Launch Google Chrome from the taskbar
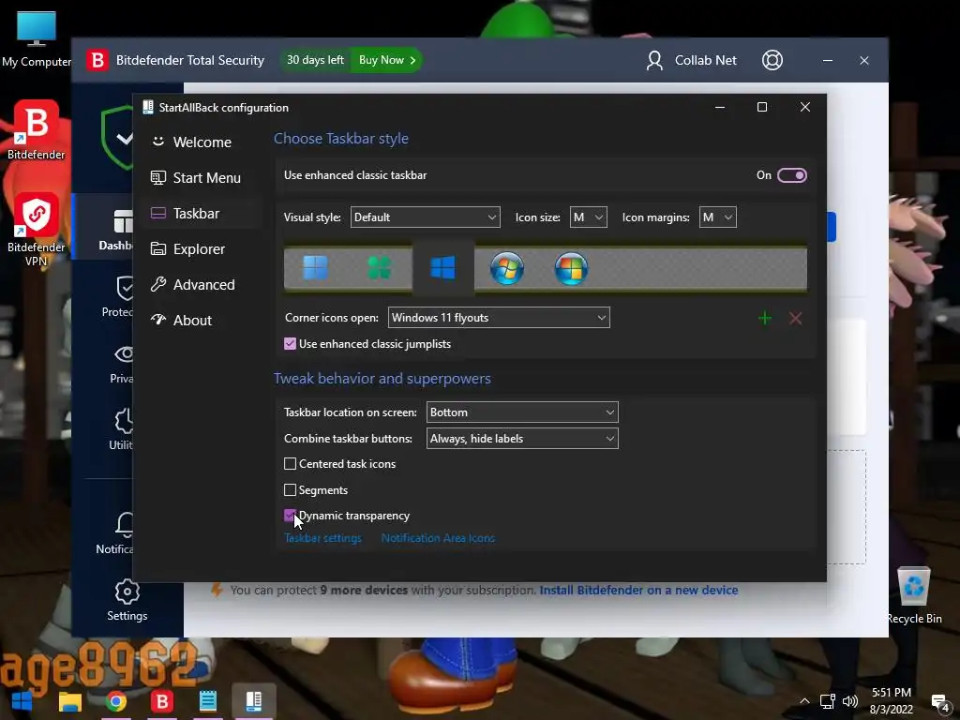Image resolution: width=960 pixels, height=720 pixels. tap(115, 701)
